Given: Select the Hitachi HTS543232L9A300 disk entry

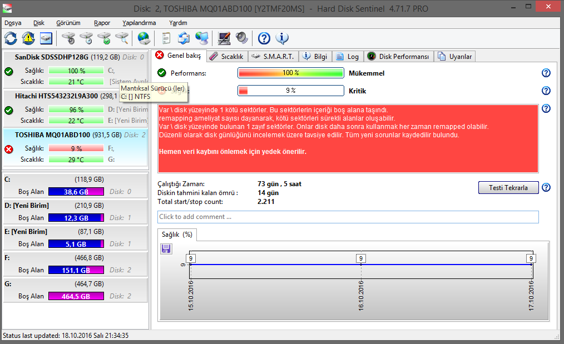Looking at the screenshot, I should [75, 109].
